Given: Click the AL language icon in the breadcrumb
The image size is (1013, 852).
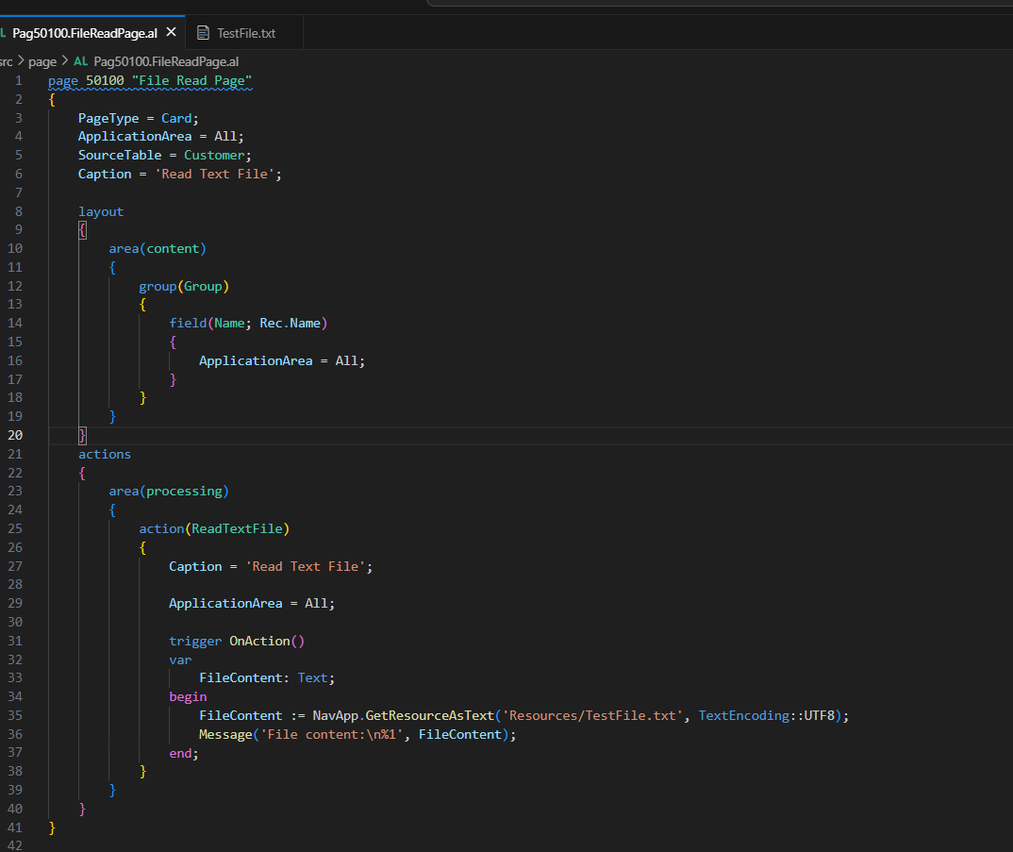Looking at the screenshot, I should point(80,61).
